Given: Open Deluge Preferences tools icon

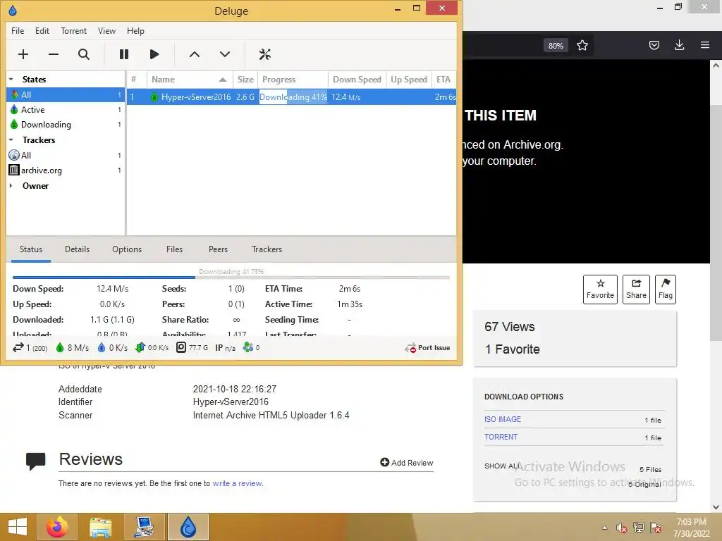Looking at the screenshot, I should tap(265, 54).
